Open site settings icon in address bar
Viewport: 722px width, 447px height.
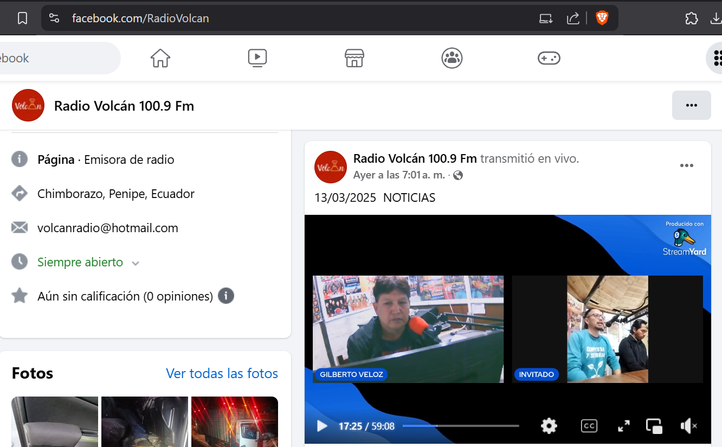coord(54,18)
